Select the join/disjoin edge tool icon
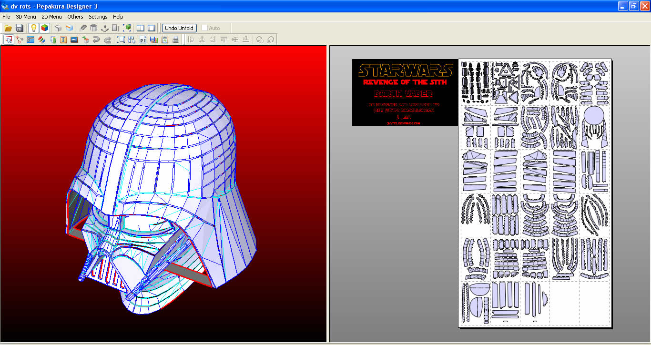651x345 pixels. 20,40
